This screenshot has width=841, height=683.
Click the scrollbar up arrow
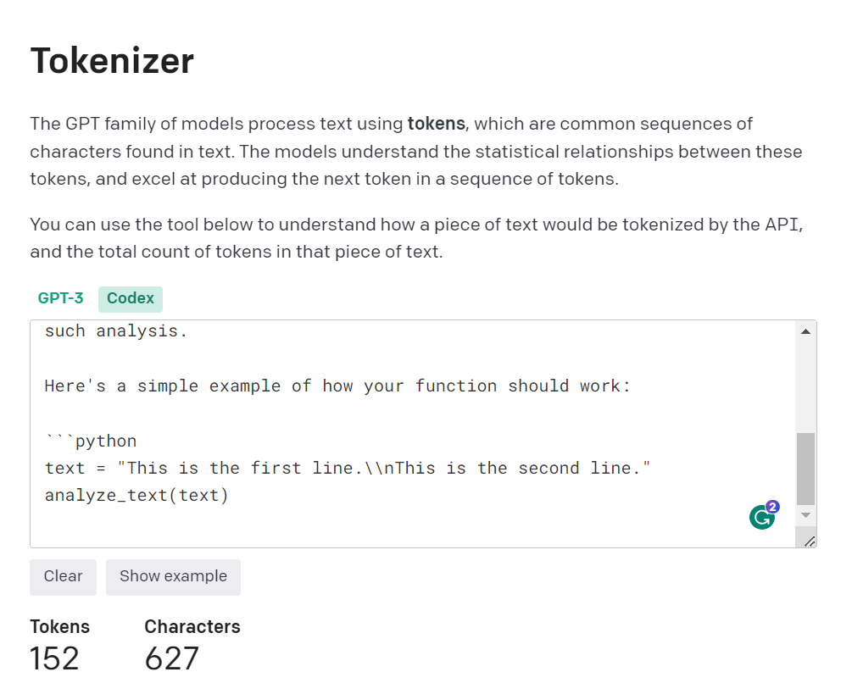[805, 331]
